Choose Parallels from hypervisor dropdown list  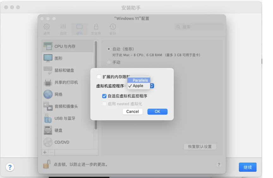point(140,80)
